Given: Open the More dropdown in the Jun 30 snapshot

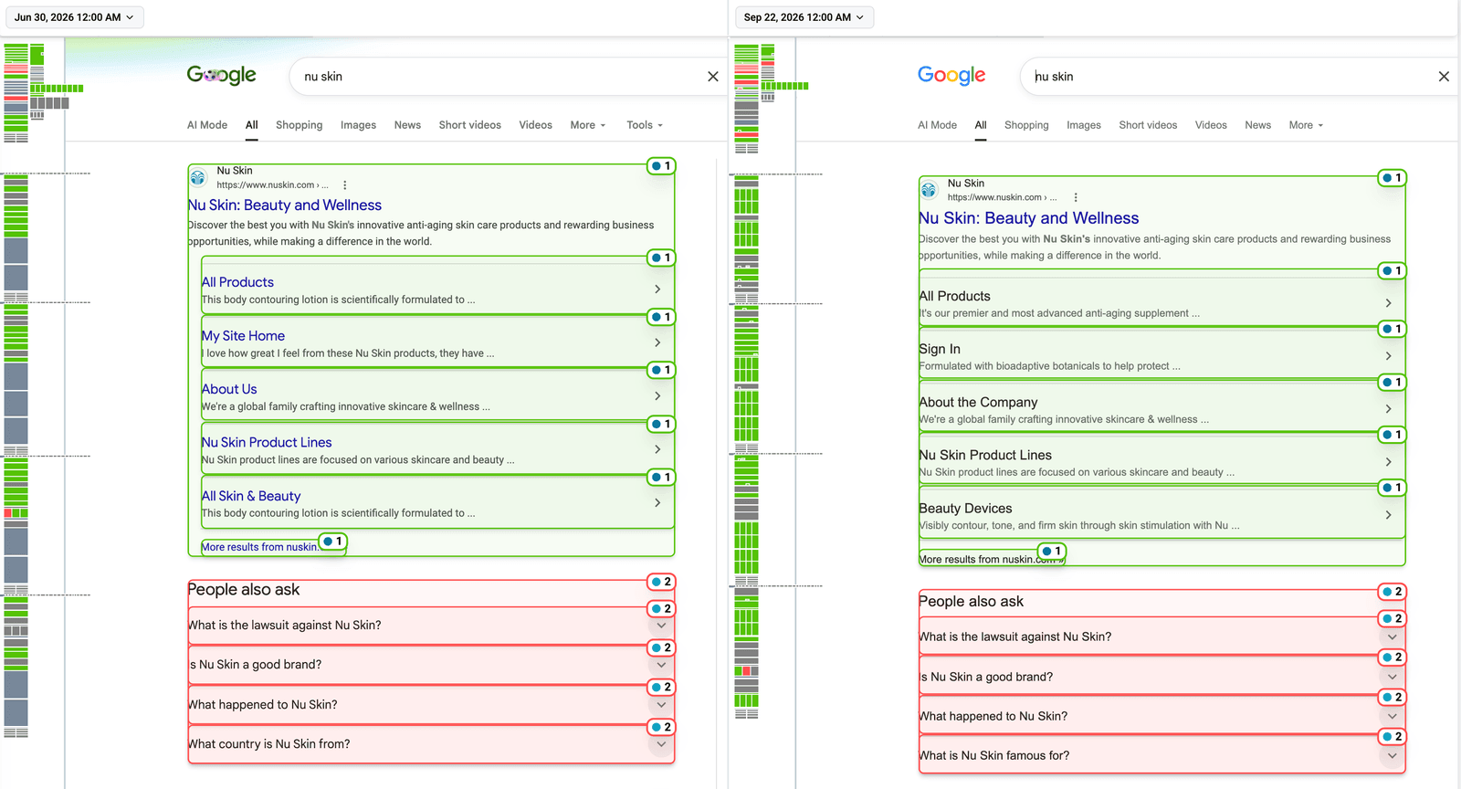Looking at the screenshot, I should pos(588,125).
